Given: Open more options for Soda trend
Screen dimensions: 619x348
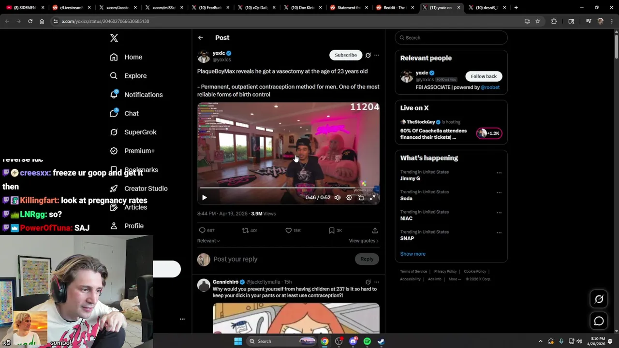Looking at the screenshot, I should (499, 192).
